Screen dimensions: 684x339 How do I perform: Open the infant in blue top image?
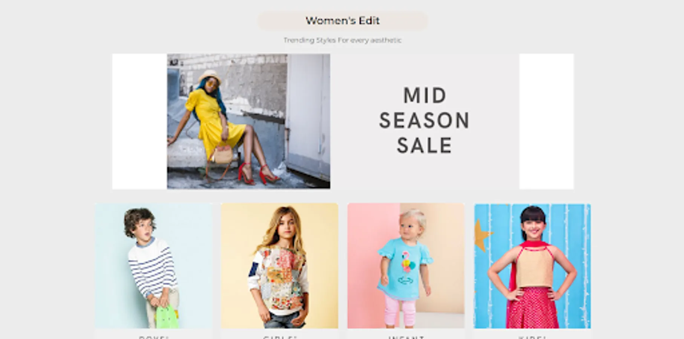point(406,266)
